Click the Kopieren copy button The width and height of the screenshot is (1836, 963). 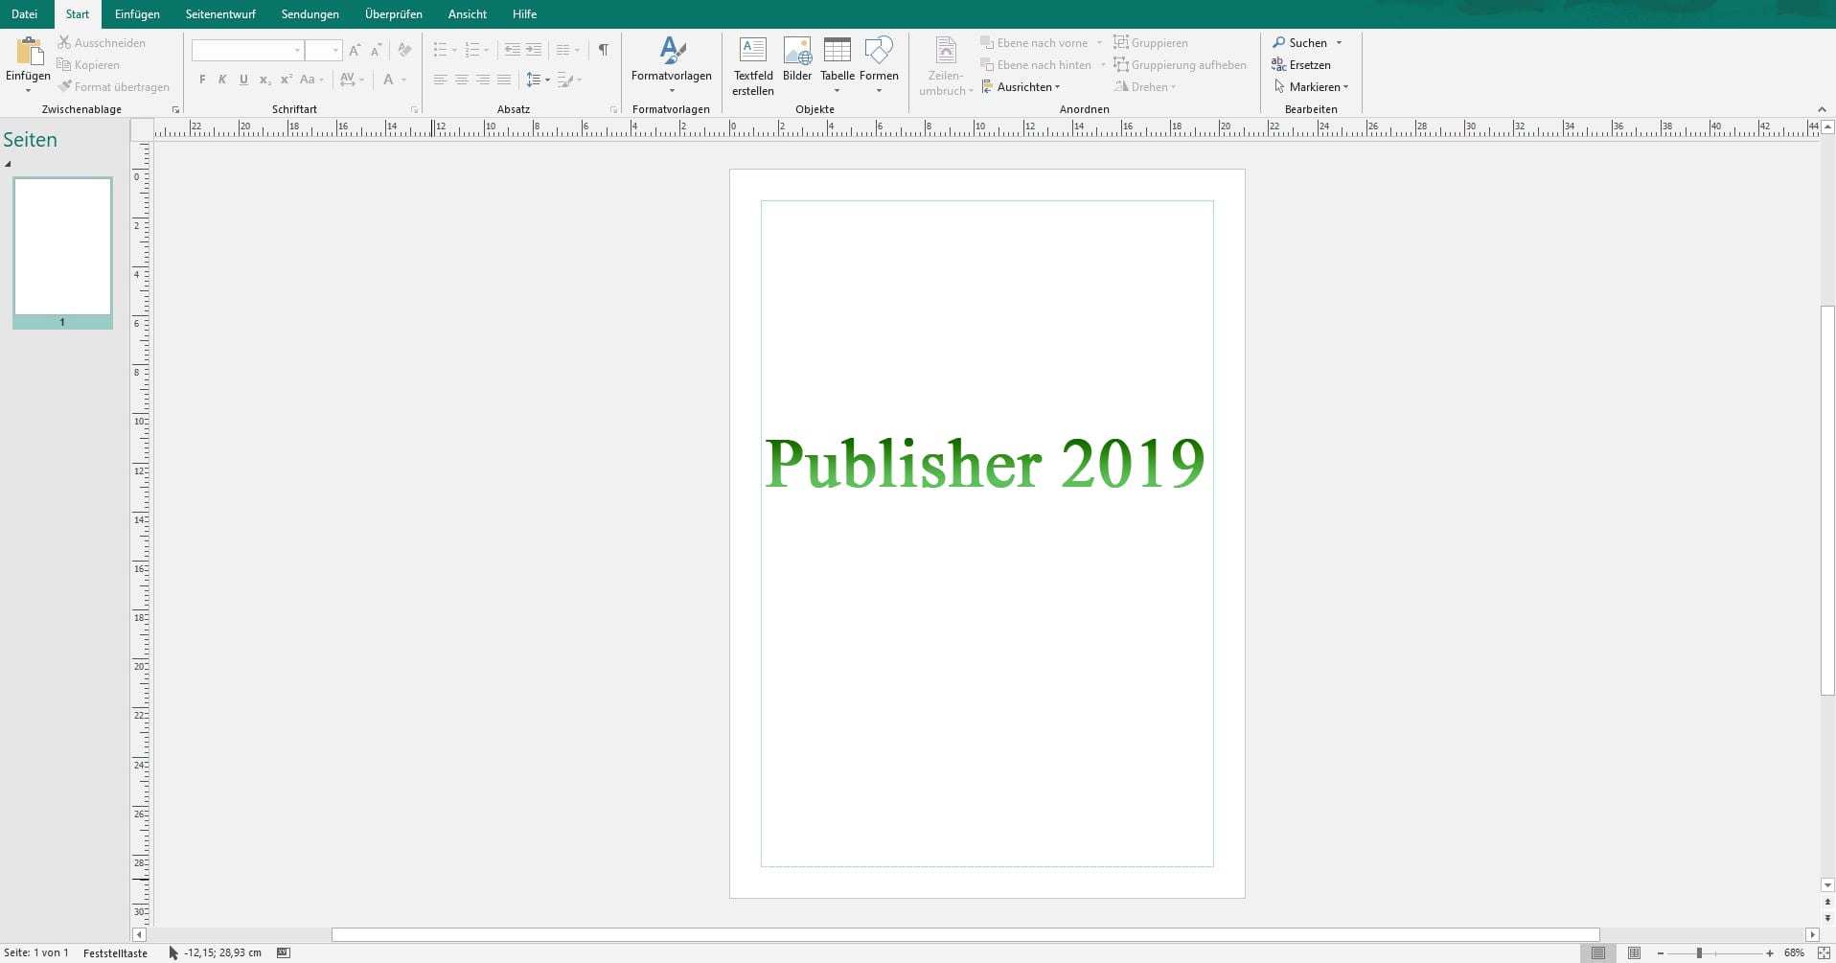pyautogui.click(x=88, y=65)
